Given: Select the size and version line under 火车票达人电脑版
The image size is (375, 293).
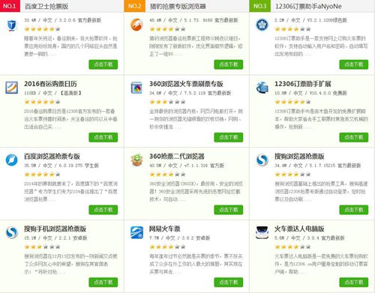Looking at the screenshot, I should tap(310, 238).
